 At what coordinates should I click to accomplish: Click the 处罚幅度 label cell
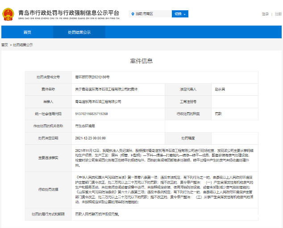[188, 138]
